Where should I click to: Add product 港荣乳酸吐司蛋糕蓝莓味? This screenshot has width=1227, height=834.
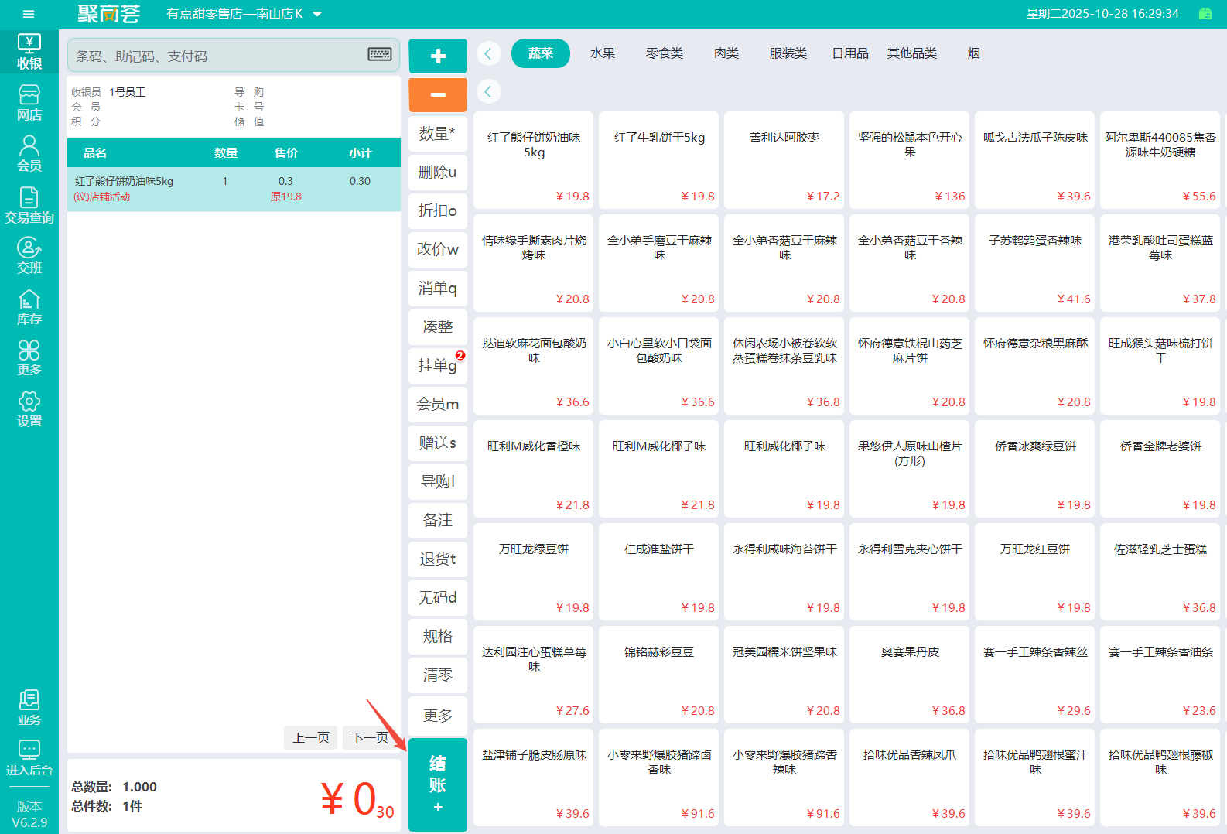pos(1160,263)
